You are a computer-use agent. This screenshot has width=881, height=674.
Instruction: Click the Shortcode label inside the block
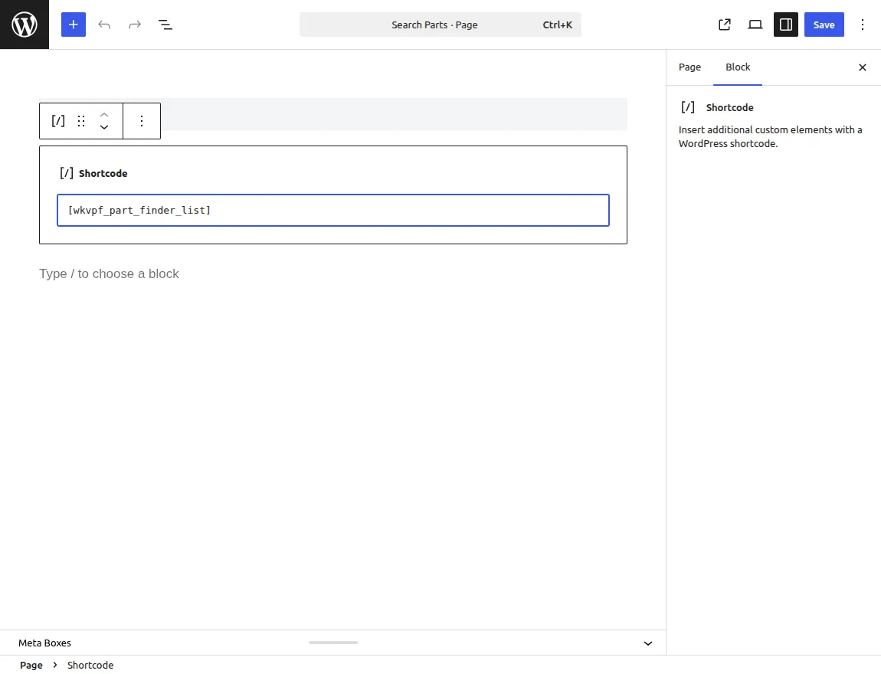point(103,174)
